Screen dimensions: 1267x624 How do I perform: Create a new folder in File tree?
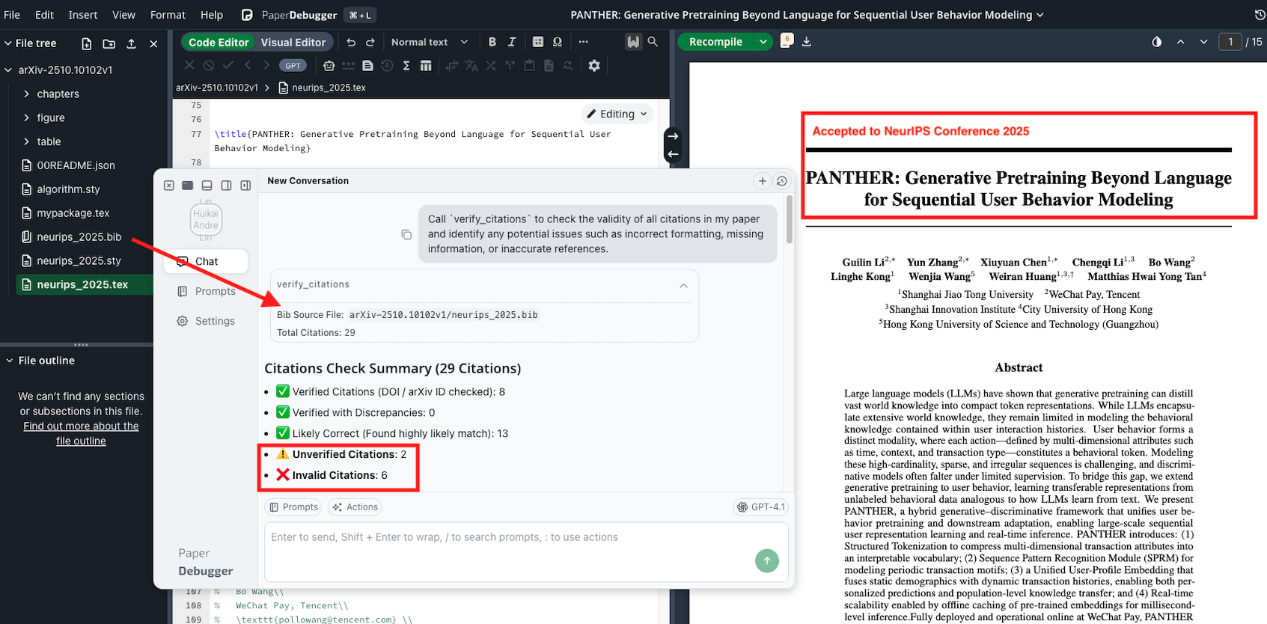pos(109,43)
